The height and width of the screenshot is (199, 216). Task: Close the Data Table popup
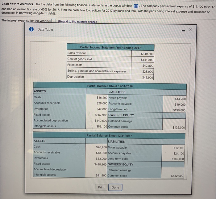pyautogui.click(x=190, y=30)
